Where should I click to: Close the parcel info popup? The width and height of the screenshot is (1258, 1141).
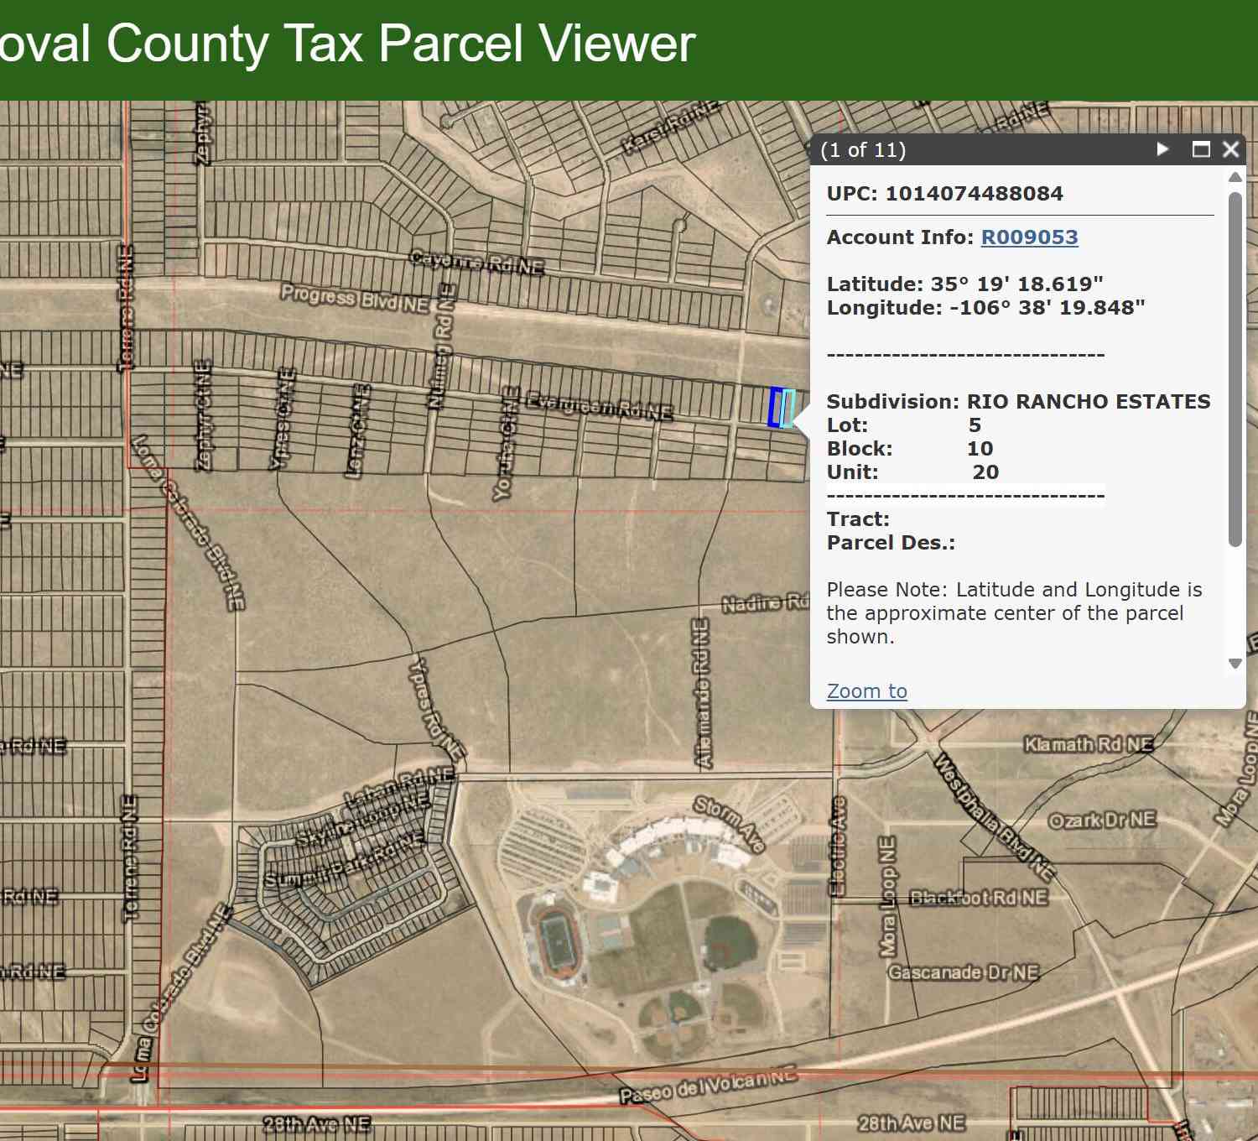click(x=1230, y=149)
